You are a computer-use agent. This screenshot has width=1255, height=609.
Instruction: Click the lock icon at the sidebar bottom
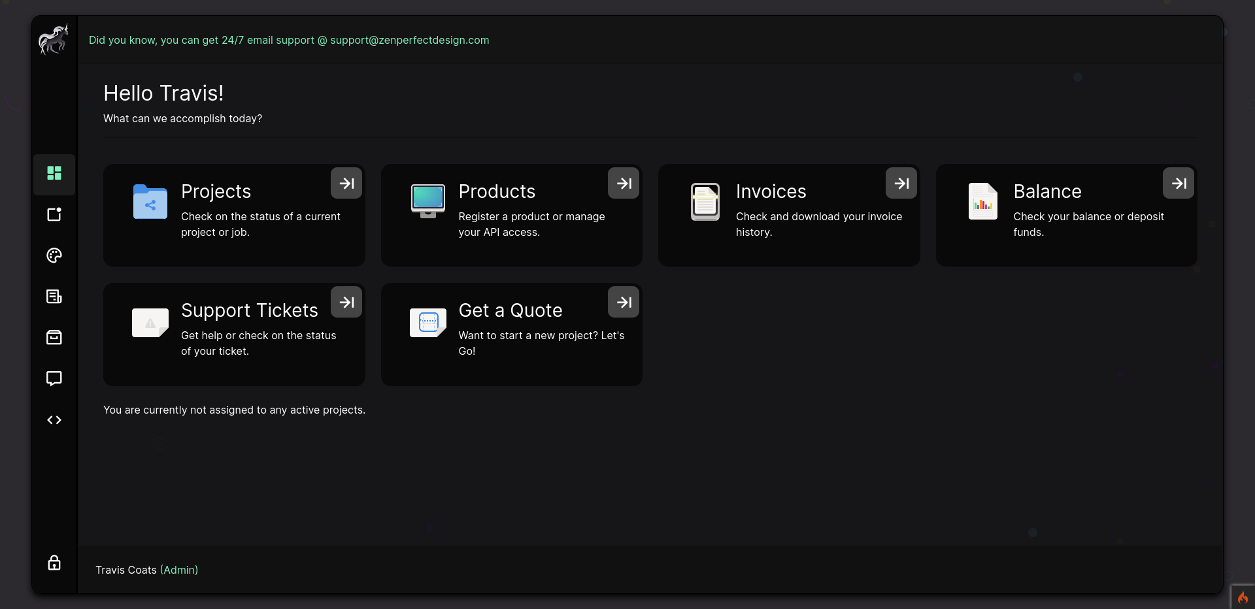pos(54,563)
